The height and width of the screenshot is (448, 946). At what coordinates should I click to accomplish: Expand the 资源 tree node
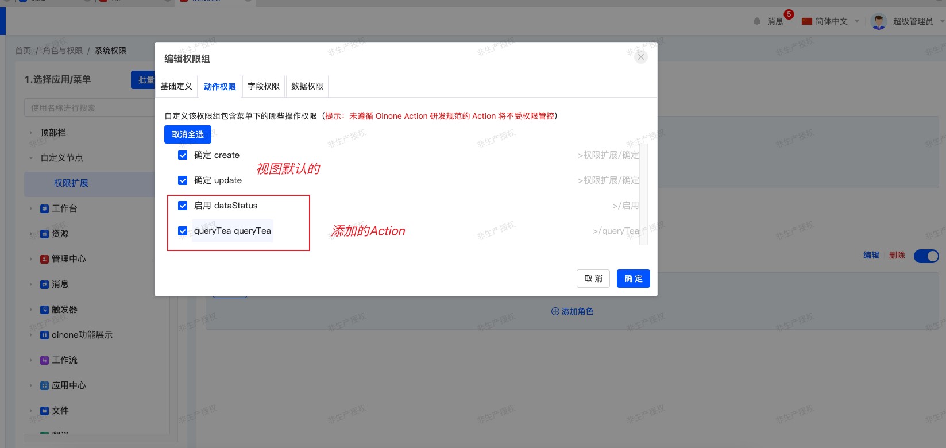31,234
